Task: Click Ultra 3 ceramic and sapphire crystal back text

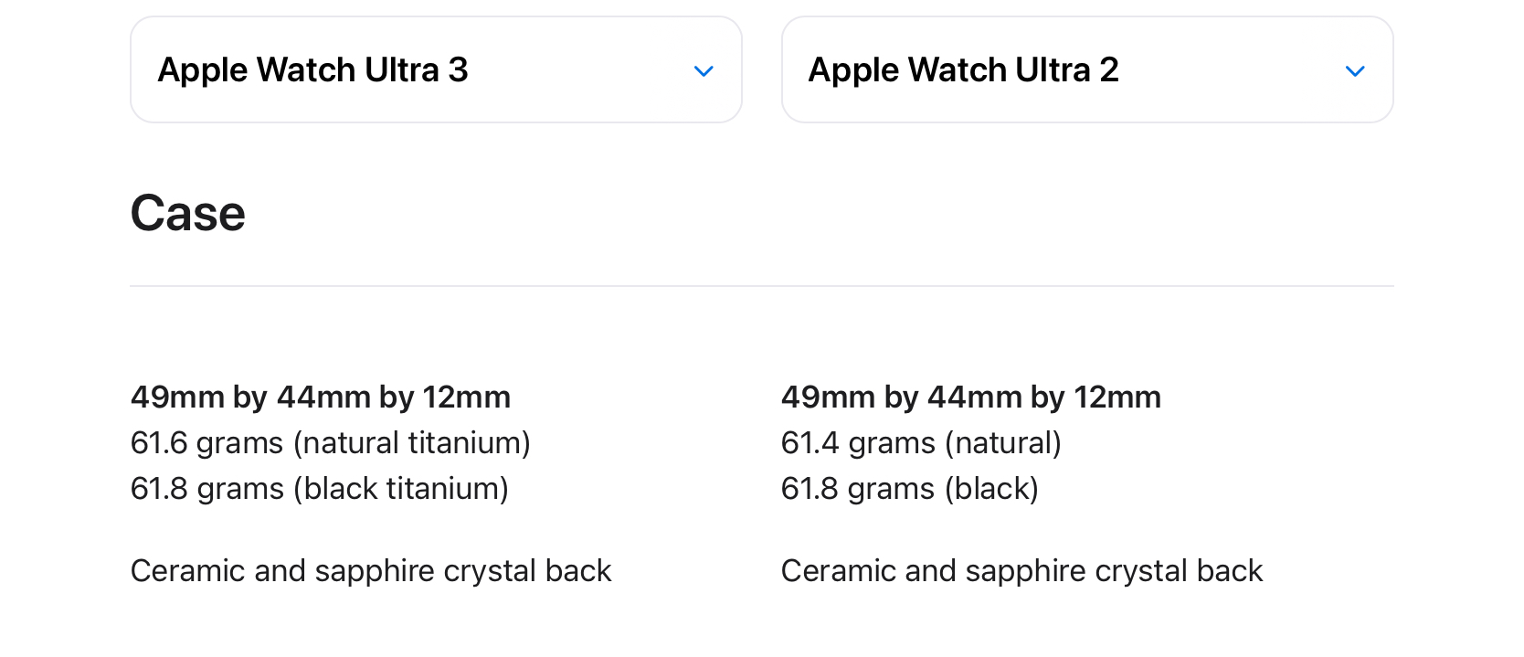Action: (x=371, y=571)
